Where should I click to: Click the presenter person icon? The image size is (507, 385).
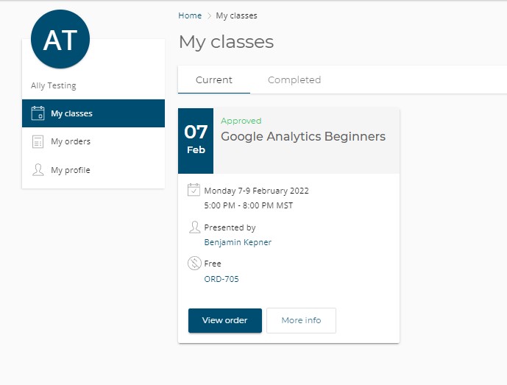click(194, 227)
